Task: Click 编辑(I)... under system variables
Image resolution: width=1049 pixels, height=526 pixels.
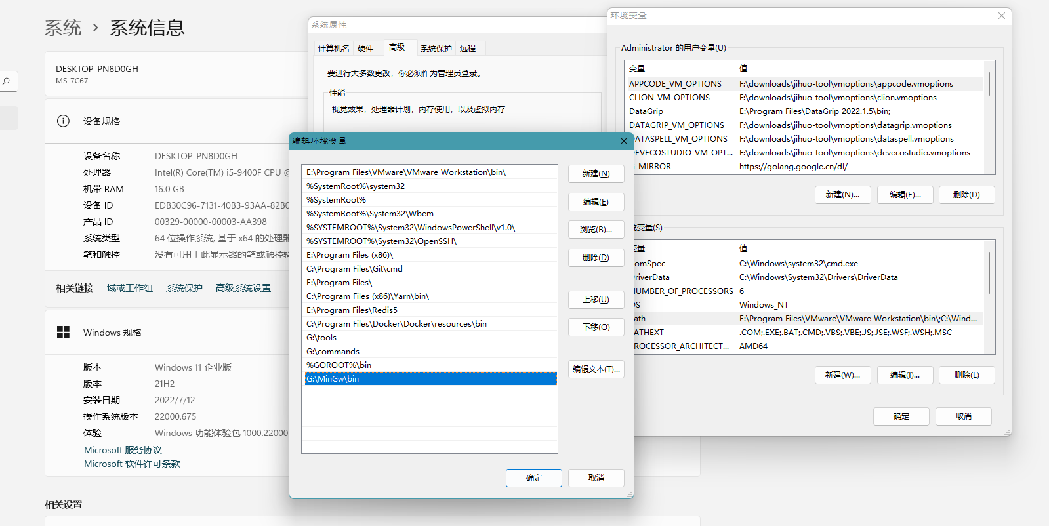Action: coord(905,375)
